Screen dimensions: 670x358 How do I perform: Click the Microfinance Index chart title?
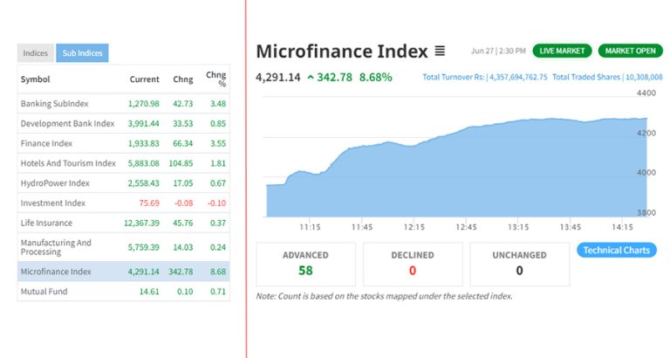(x=342, y=52)
